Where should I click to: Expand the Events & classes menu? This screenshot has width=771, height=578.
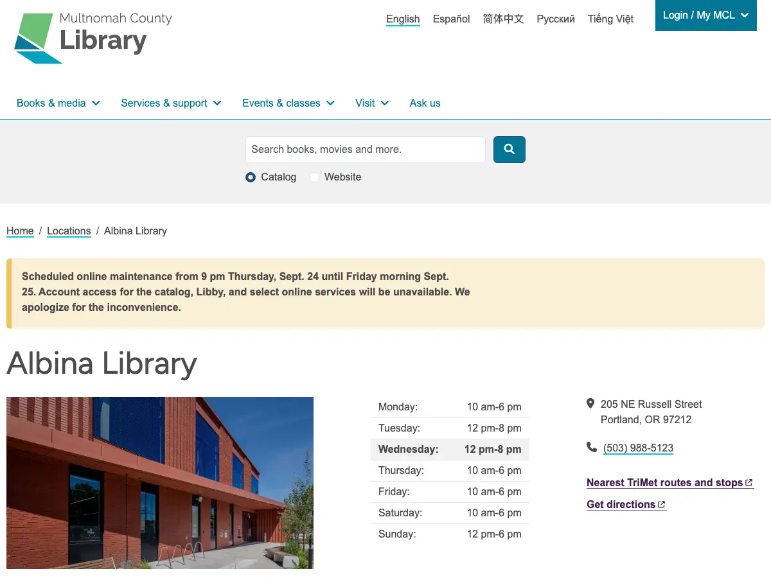288,103
